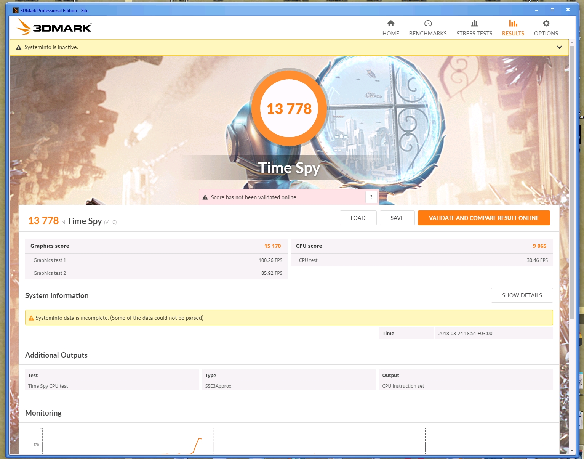Select the OPTIONS menu label

(546, 34)
